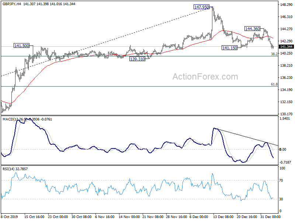Click the 8 Oct 2019 date label
The width and height of the screenshot is (295, 221).
pyautogui.click(x=9, y=217)
